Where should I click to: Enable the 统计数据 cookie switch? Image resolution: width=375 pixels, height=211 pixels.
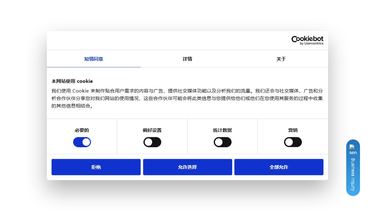tap(222, 142)
